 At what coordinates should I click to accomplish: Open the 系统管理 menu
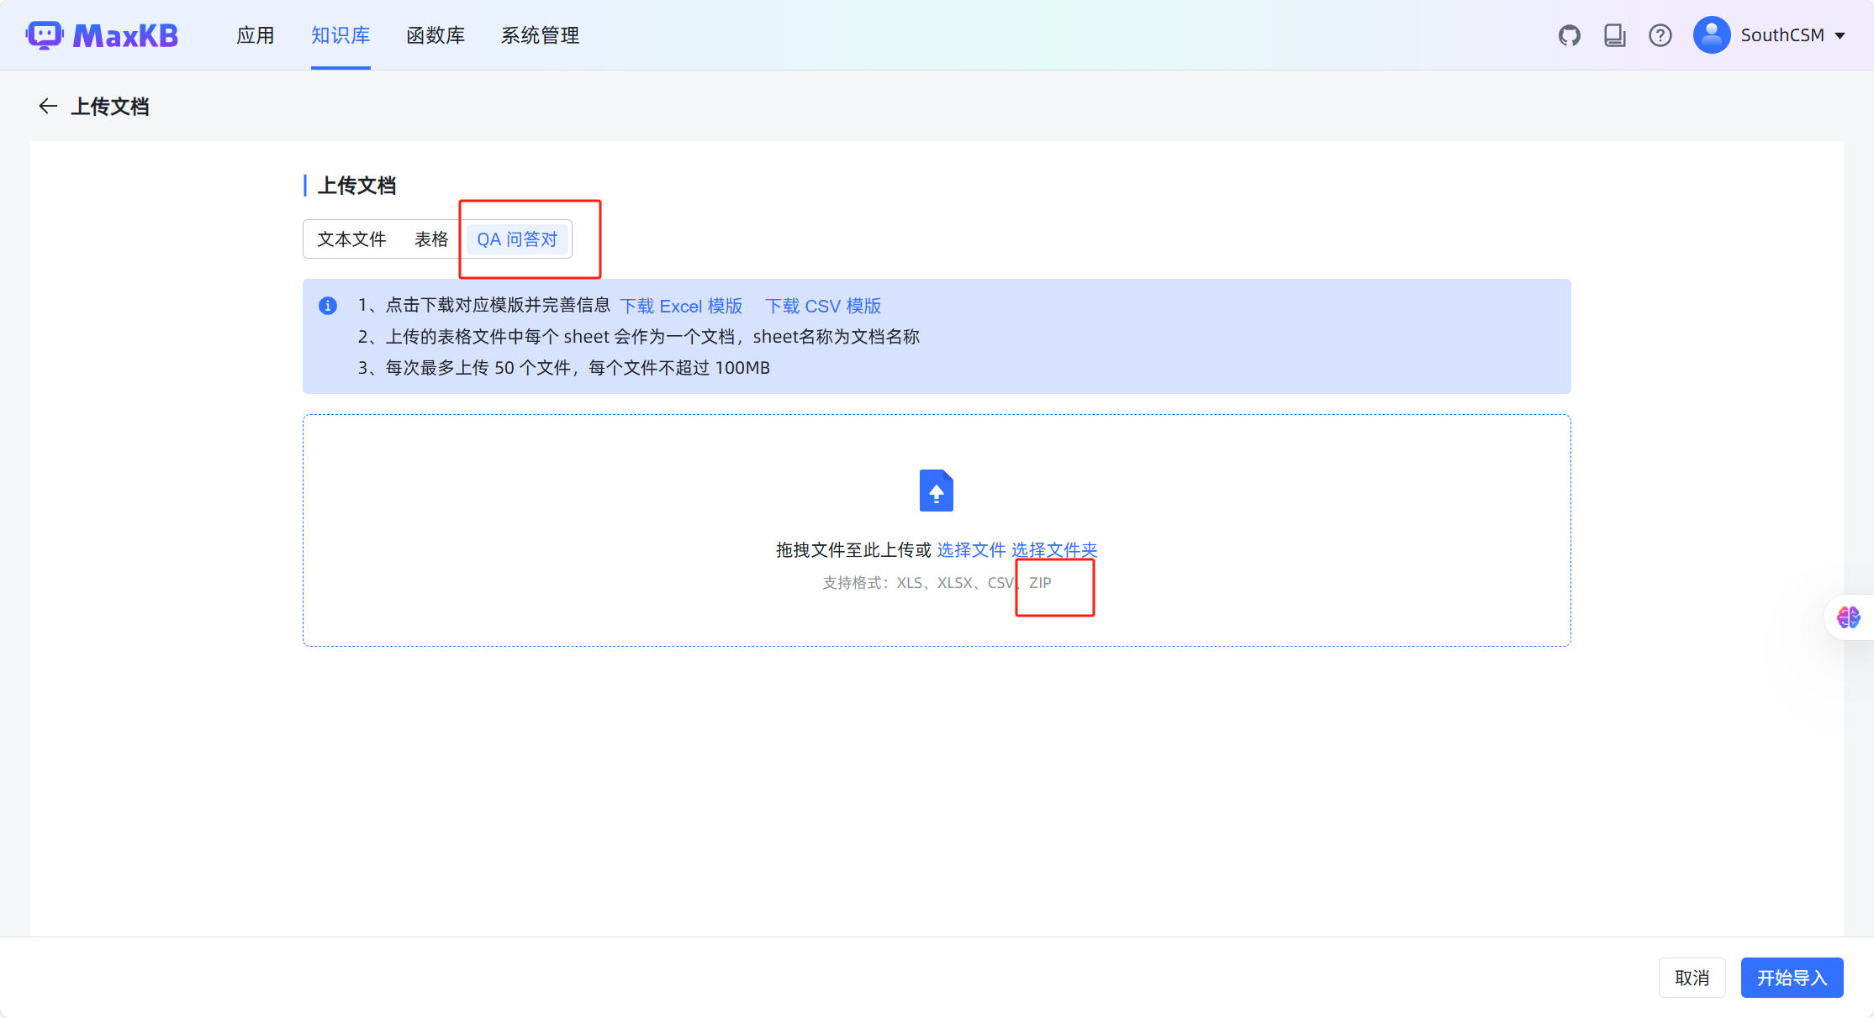click(x=541, y=35)
